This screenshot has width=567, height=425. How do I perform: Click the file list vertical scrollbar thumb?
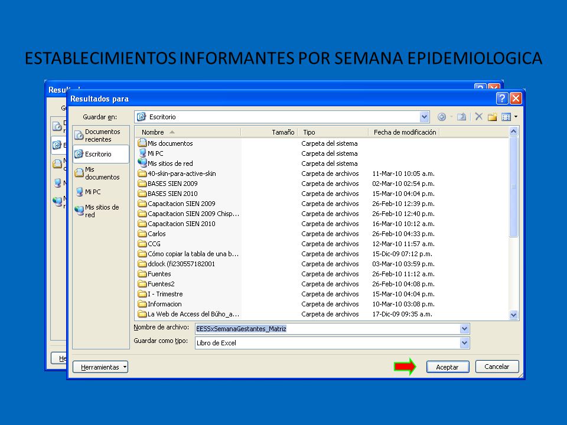point(513,187)
